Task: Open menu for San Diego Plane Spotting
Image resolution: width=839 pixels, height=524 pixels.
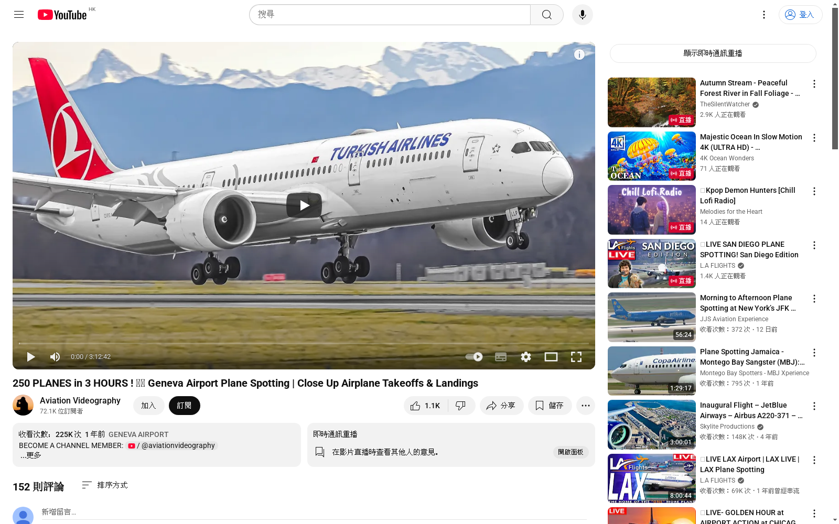Action: [814, 245]
